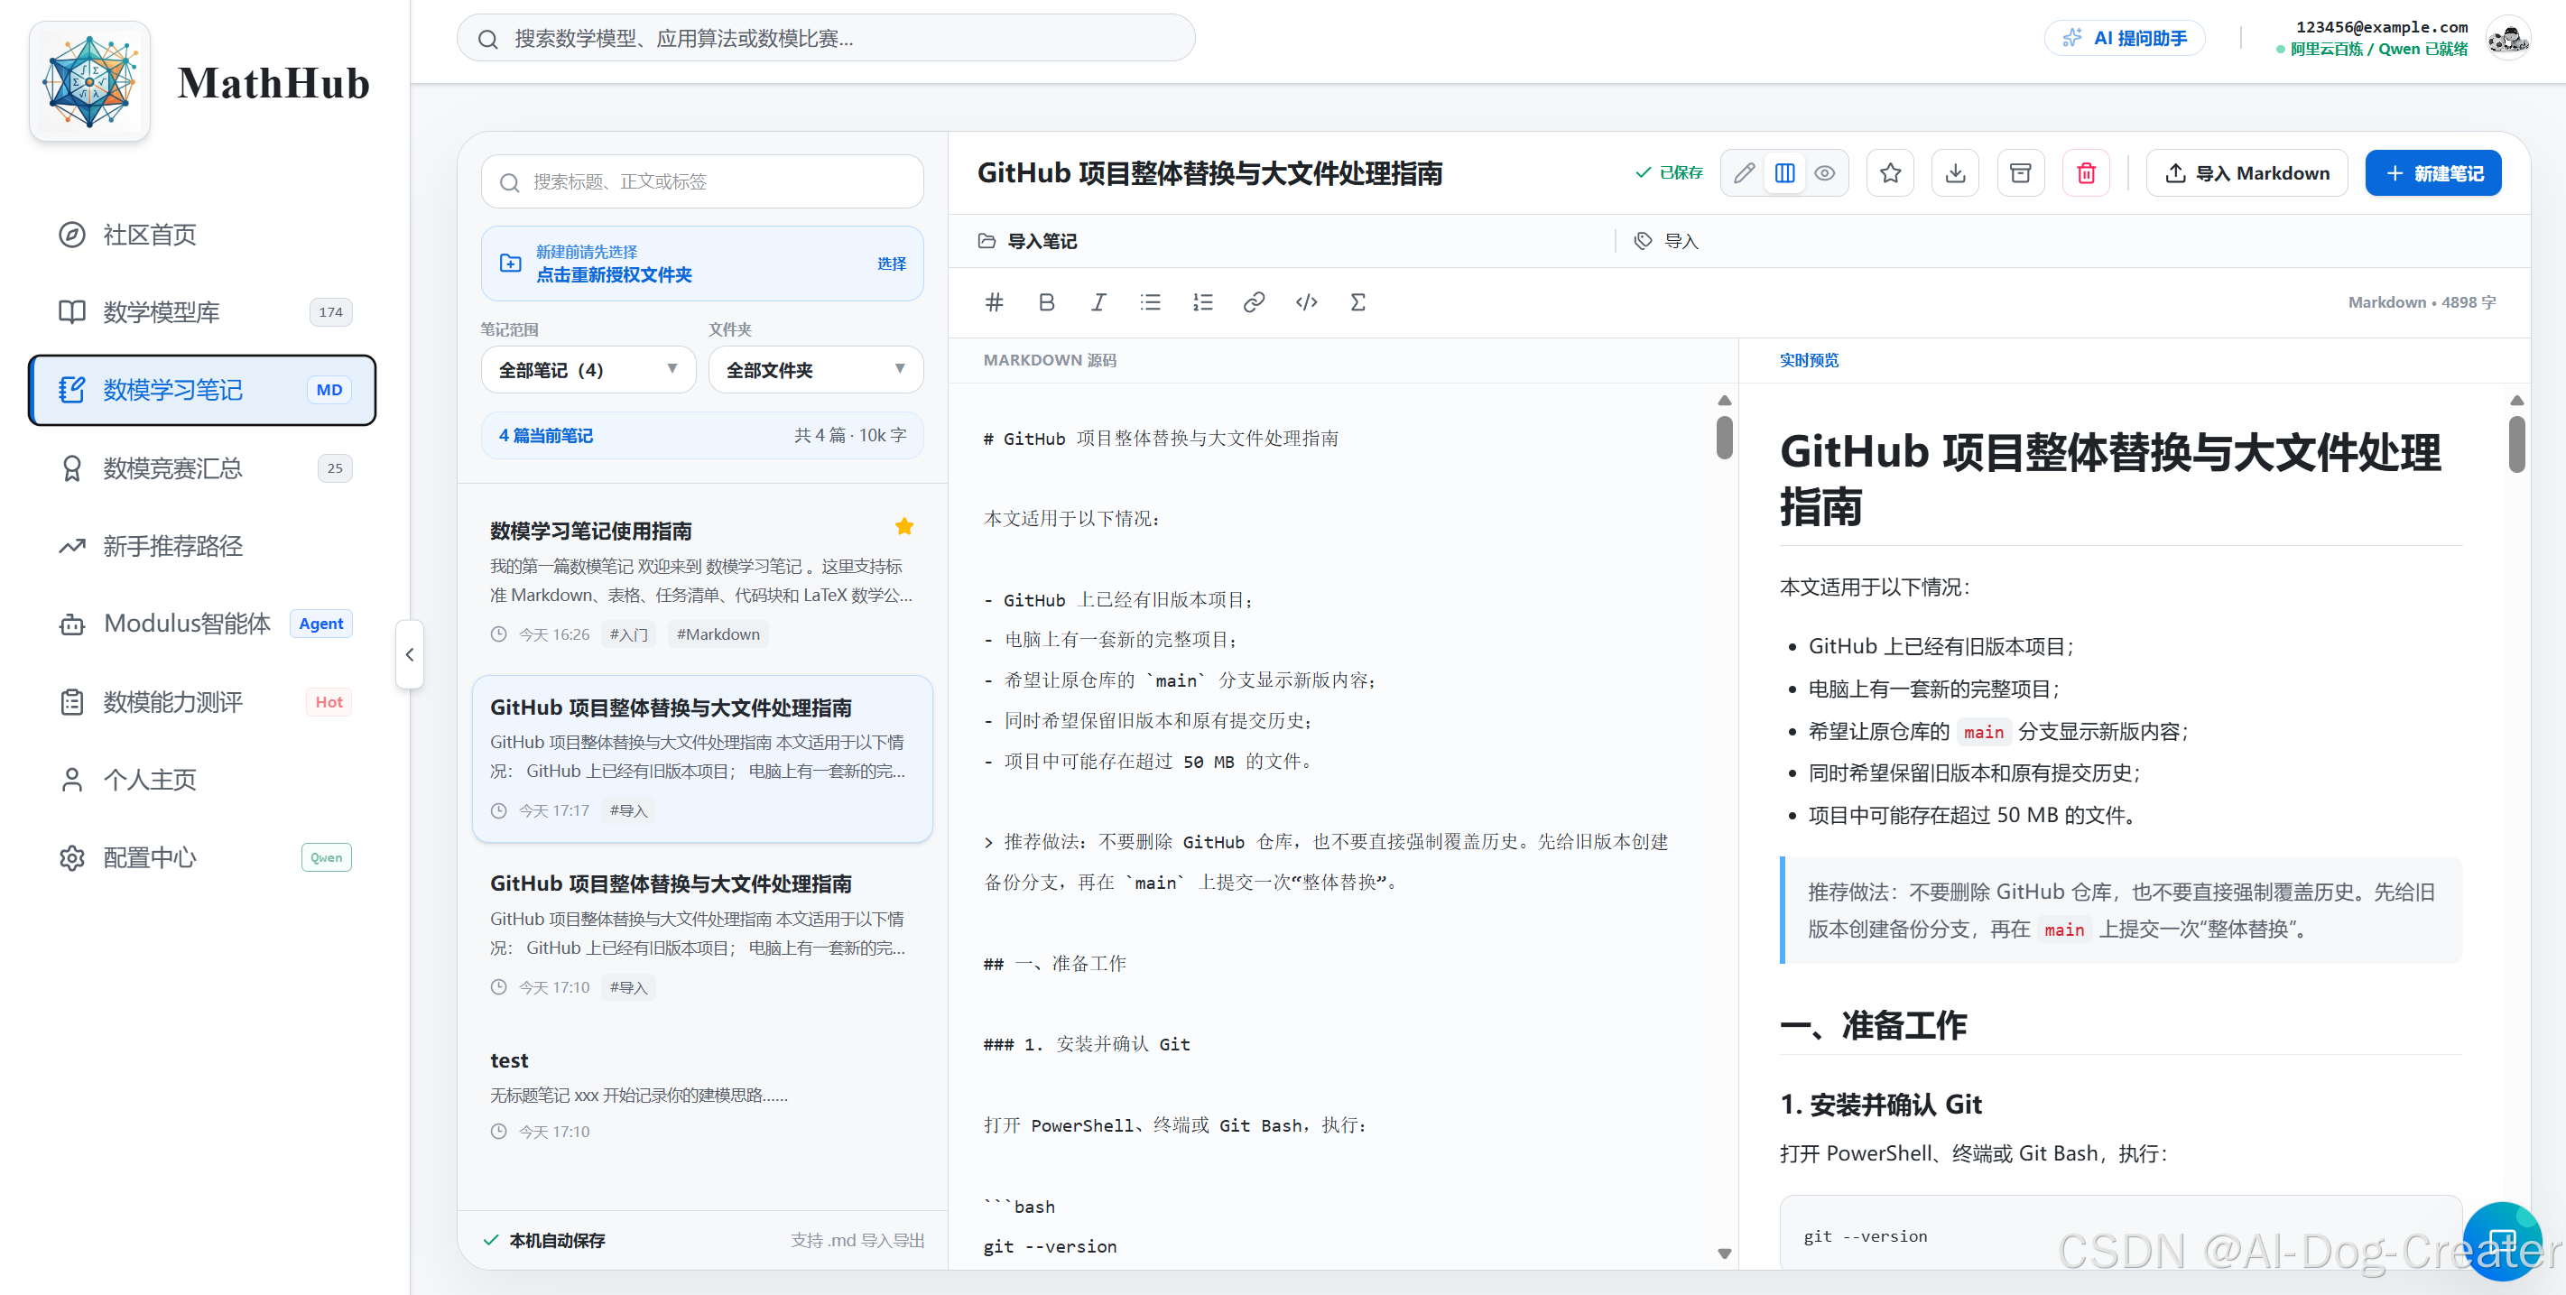Screen dimensions: 2566x1295
Task: Open 配置中心 in sidebar
Action: 203,857
